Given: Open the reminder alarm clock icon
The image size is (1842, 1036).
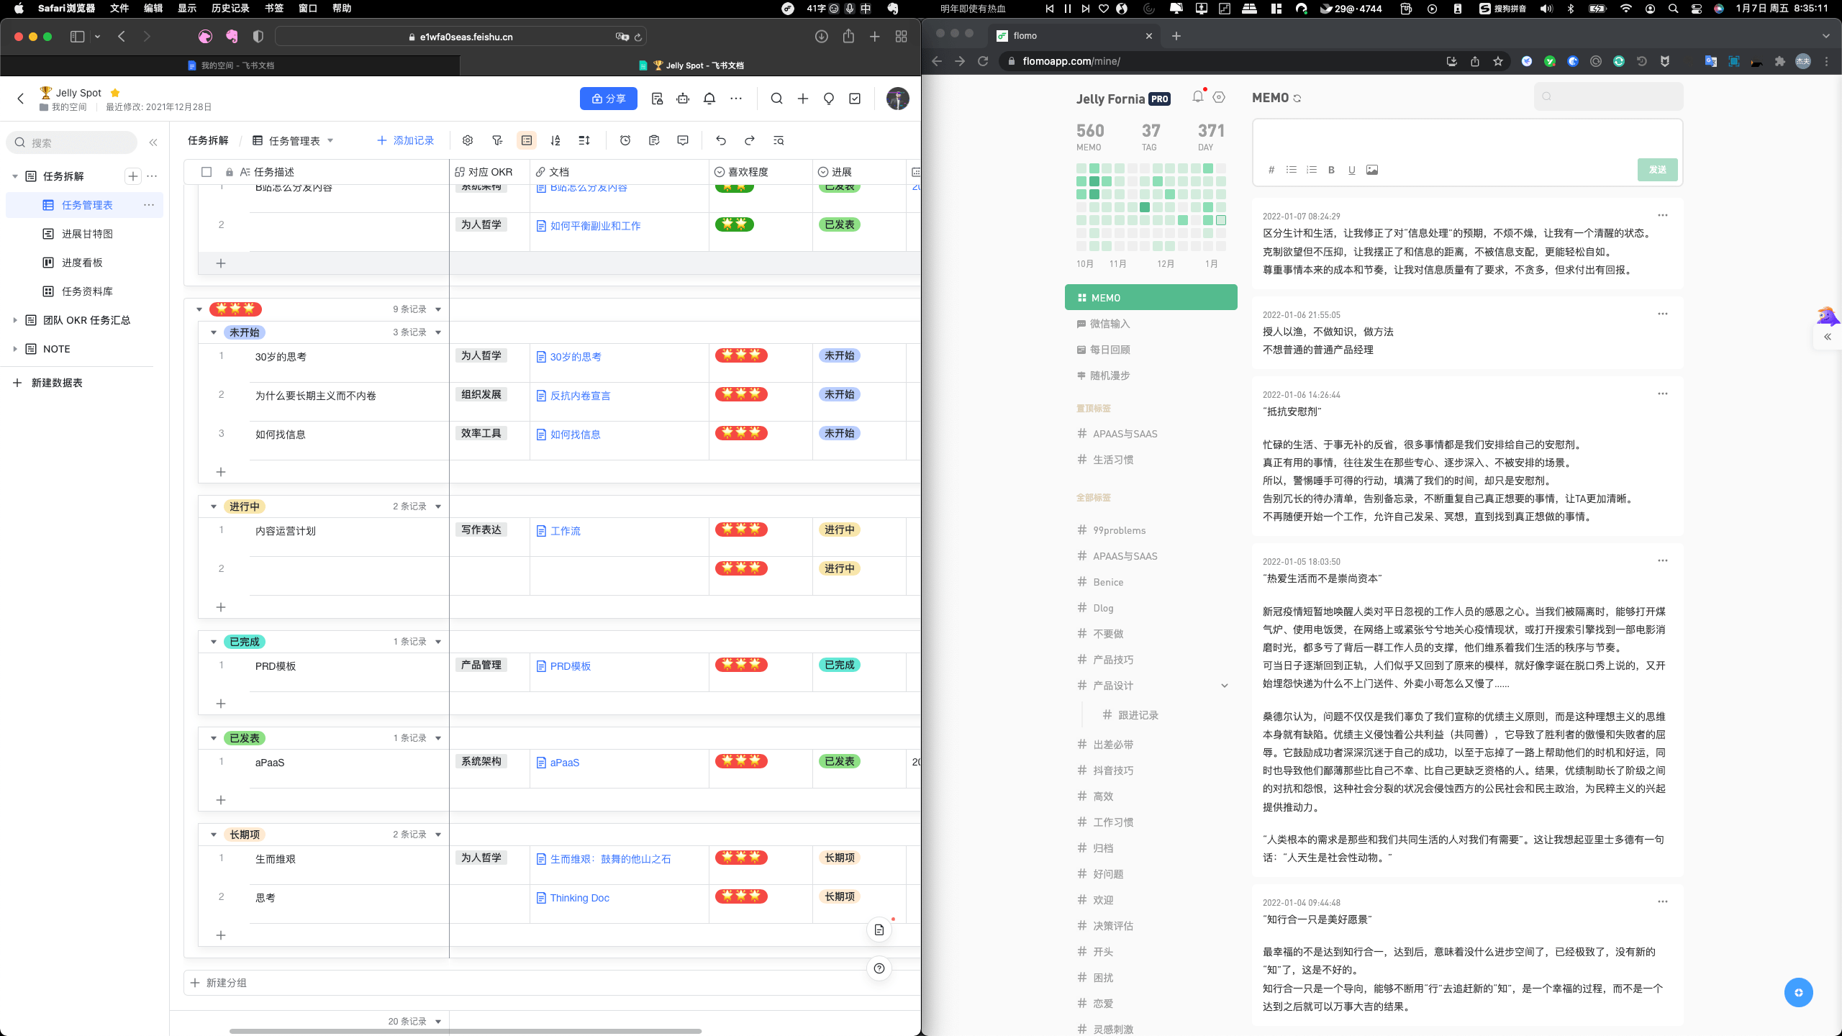Looking at the screenshot, I should tap(625, 140).
